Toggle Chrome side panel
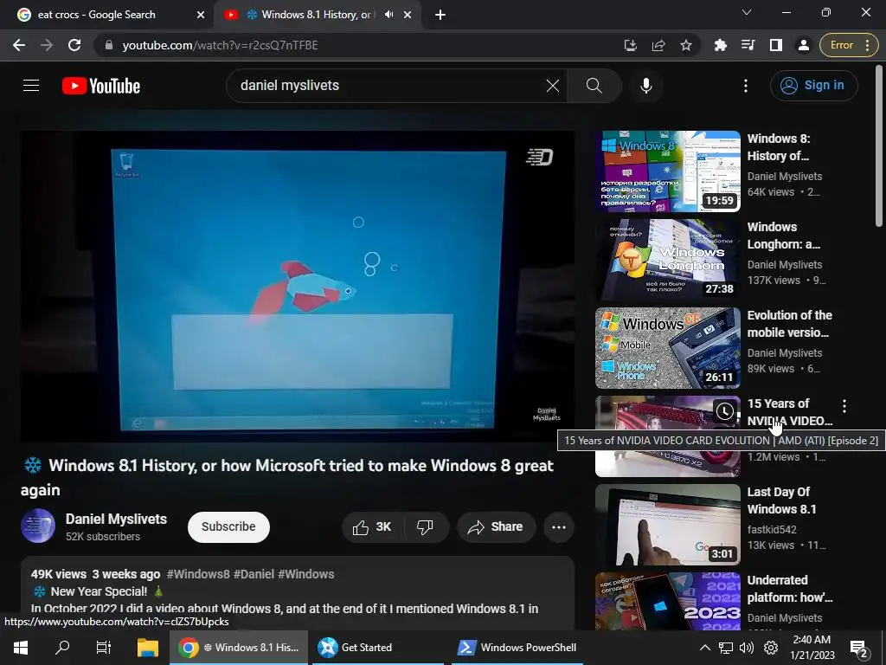Viewport: 886px width, 665px height. [776, 45]
